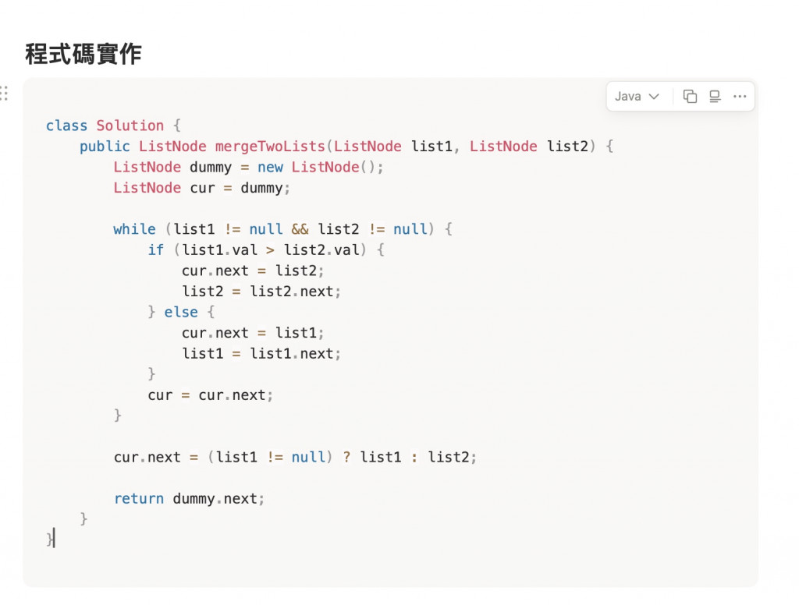Copy the code block contents

pos(690,96)
